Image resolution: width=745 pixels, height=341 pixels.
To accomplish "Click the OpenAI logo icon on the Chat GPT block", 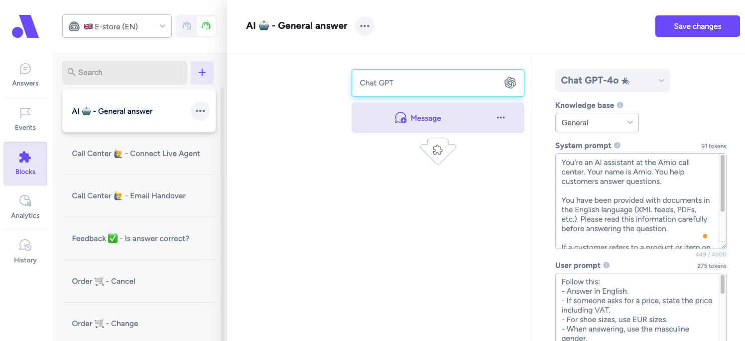I will click(x=510, y=83).
